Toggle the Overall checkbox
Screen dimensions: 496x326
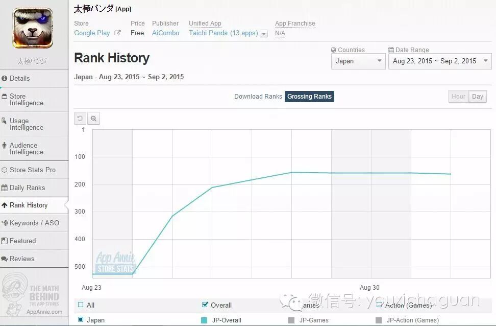click(205, 305)
